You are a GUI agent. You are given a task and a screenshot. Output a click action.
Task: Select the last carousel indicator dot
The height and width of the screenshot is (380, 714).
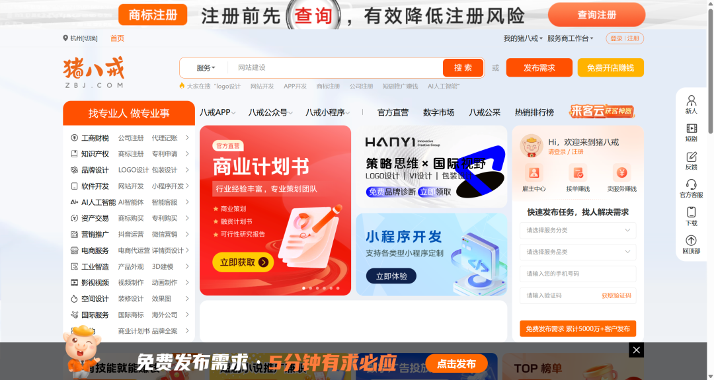(338, 288)
